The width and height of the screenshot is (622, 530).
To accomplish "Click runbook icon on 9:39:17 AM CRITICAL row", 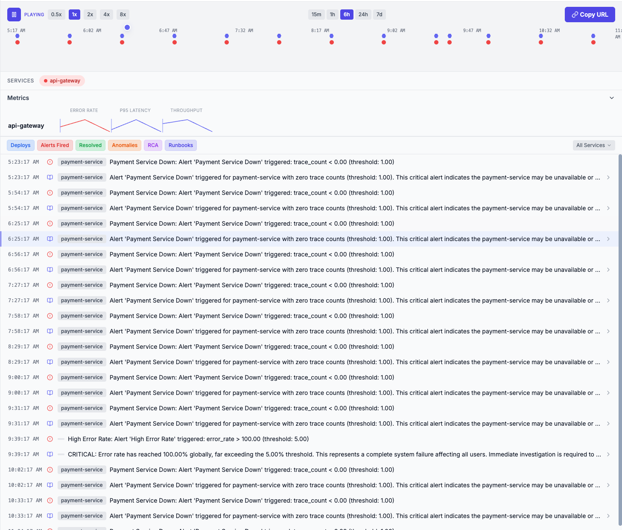I will coord(50,454).
